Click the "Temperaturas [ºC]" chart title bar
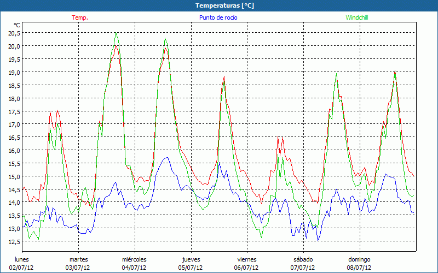This screenshot has height=273, width=438. pyautogui.click(x=219, y=5)
